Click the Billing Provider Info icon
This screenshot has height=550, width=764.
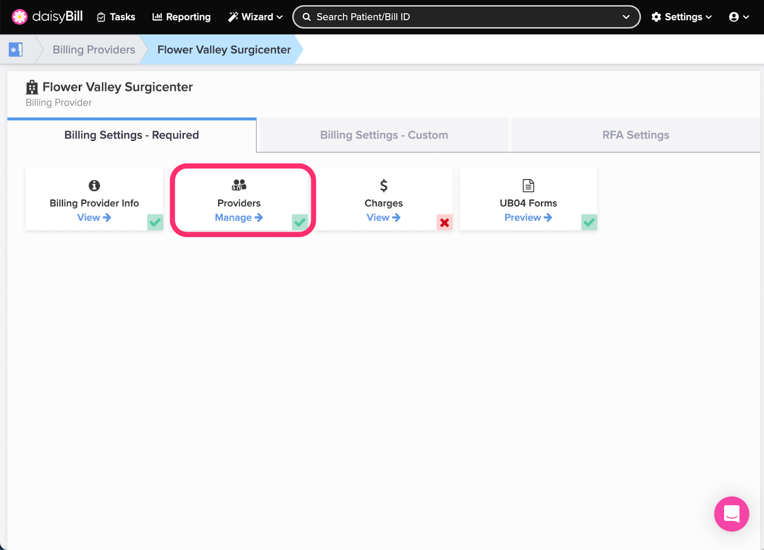tap(95, 185)
